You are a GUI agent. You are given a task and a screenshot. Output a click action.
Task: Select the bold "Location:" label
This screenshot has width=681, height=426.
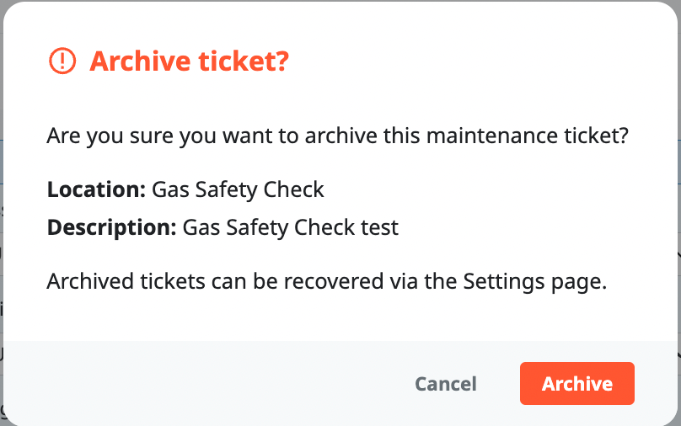(x=96, y=189)
